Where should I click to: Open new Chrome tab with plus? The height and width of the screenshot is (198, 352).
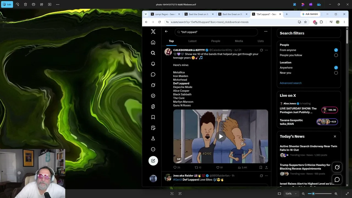[x=287, y=14]
